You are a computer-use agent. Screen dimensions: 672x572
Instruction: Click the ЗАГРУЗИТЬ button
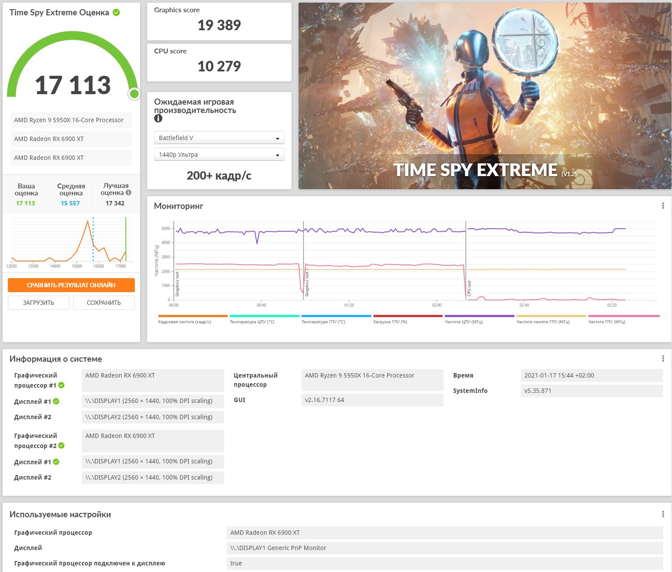tap(39, 303)
